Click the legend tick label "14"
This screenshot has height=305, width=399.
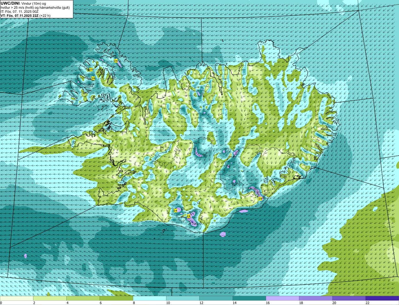[234, 303]
